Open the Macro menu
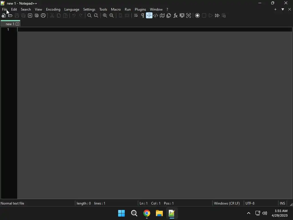This screenshot has height=220, width=293. (x=116, y=9)
